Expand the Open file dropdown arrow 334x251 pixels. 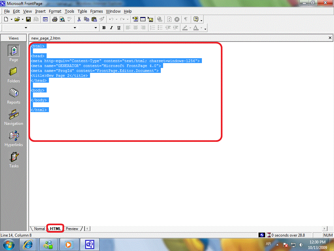[x=23, y=20]
